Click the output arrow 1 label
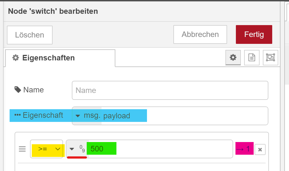The width and height of the screenshot is (289, 171). click(244, 148)
